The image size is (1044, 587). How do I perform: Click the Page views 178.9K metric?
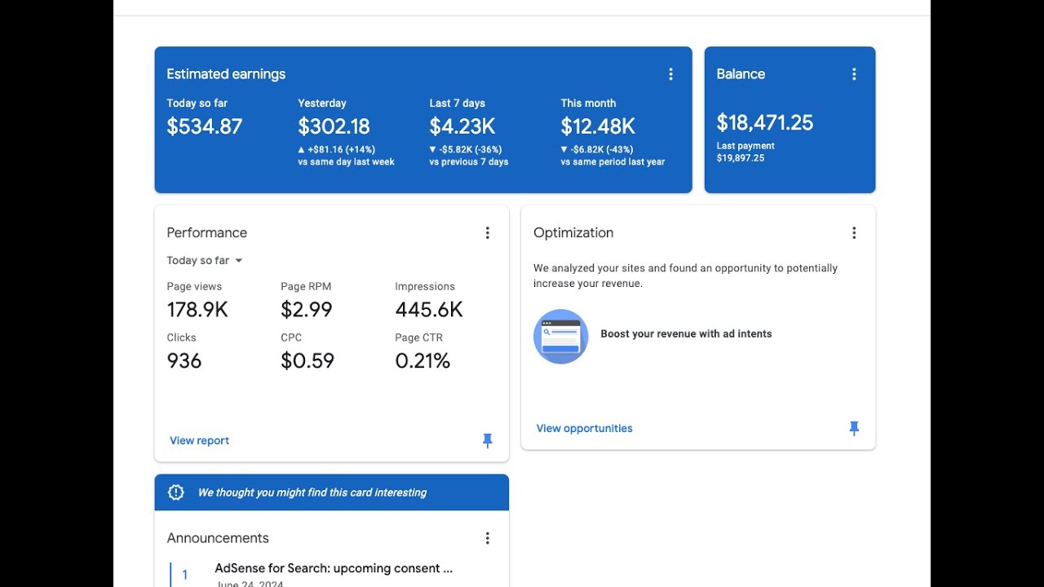pos(197,310)
